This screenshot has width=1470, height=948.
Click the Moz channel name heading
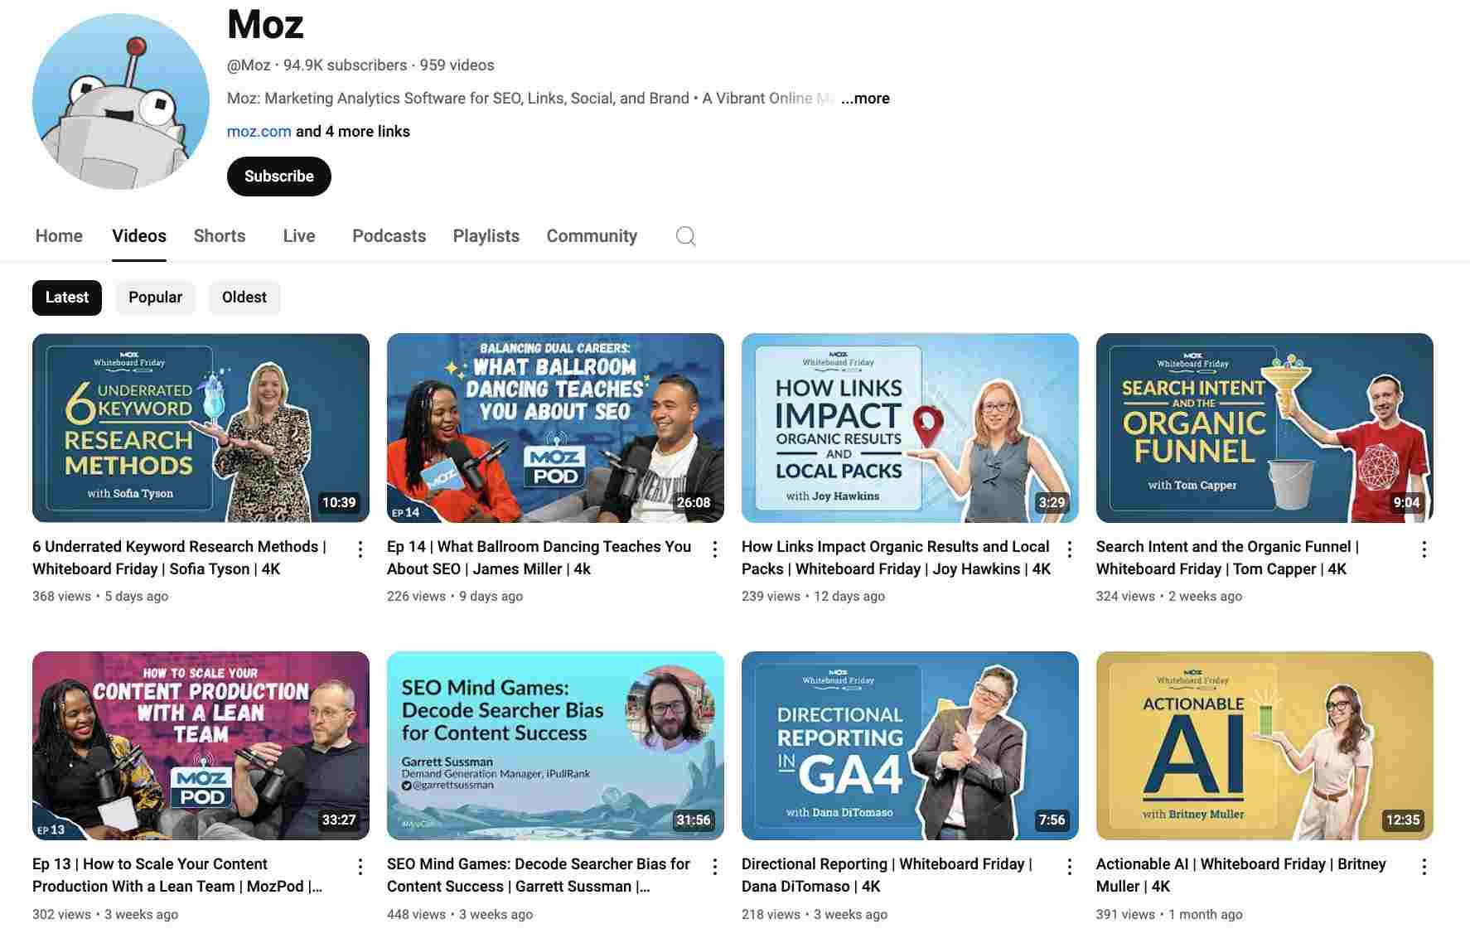(x=265, y=24)
